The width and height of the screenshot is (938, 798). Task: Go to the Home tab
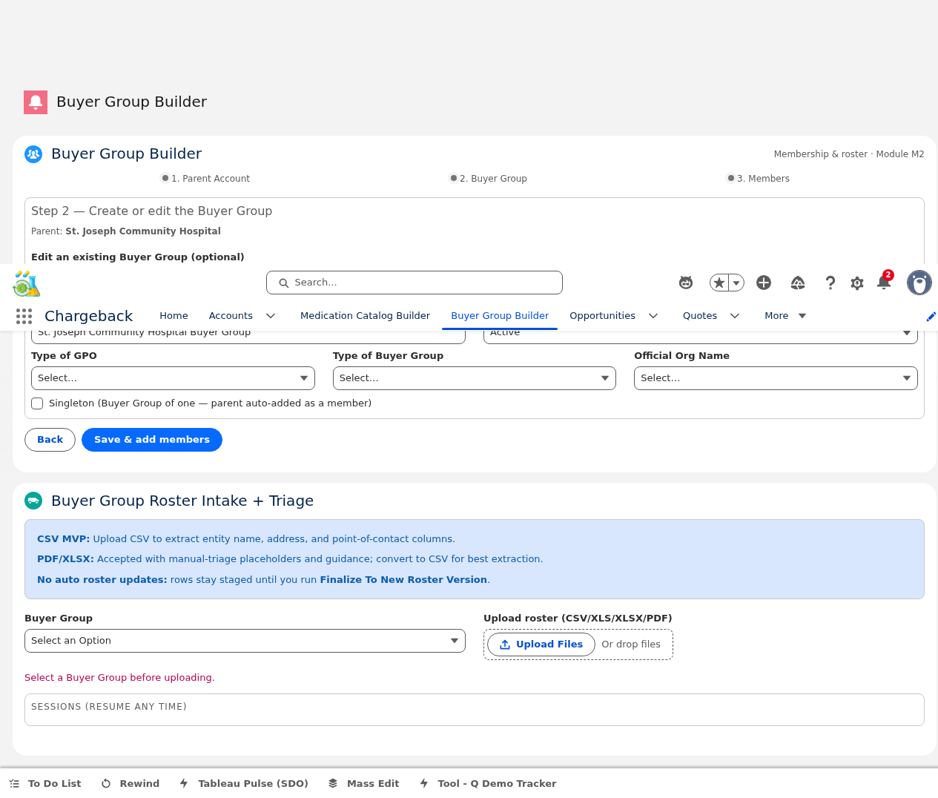coord(174,316)
